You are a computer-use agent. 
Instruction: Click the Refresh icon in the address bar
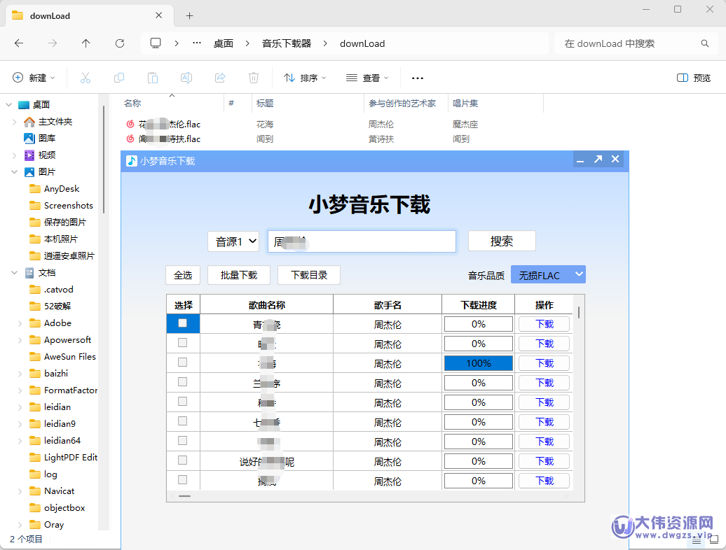[119, 43]
